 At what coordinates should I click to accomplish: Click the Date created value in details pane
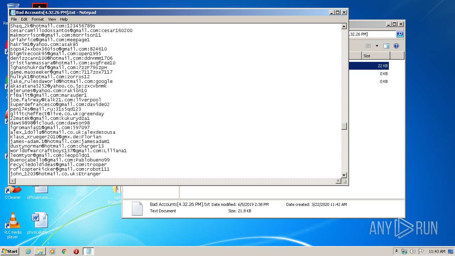[329, 204]
